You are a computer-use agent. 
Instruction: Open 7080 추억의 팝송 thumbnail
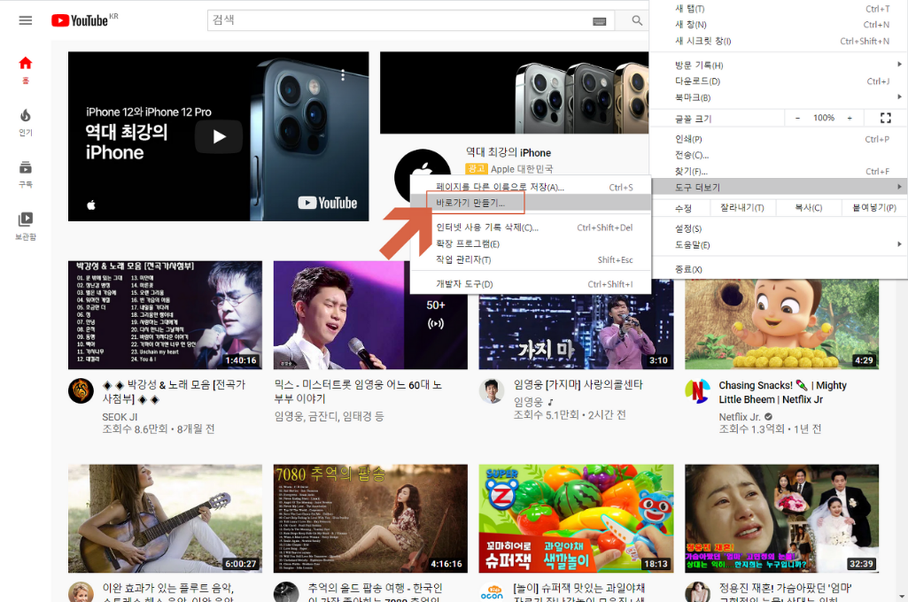click(370, 519)
